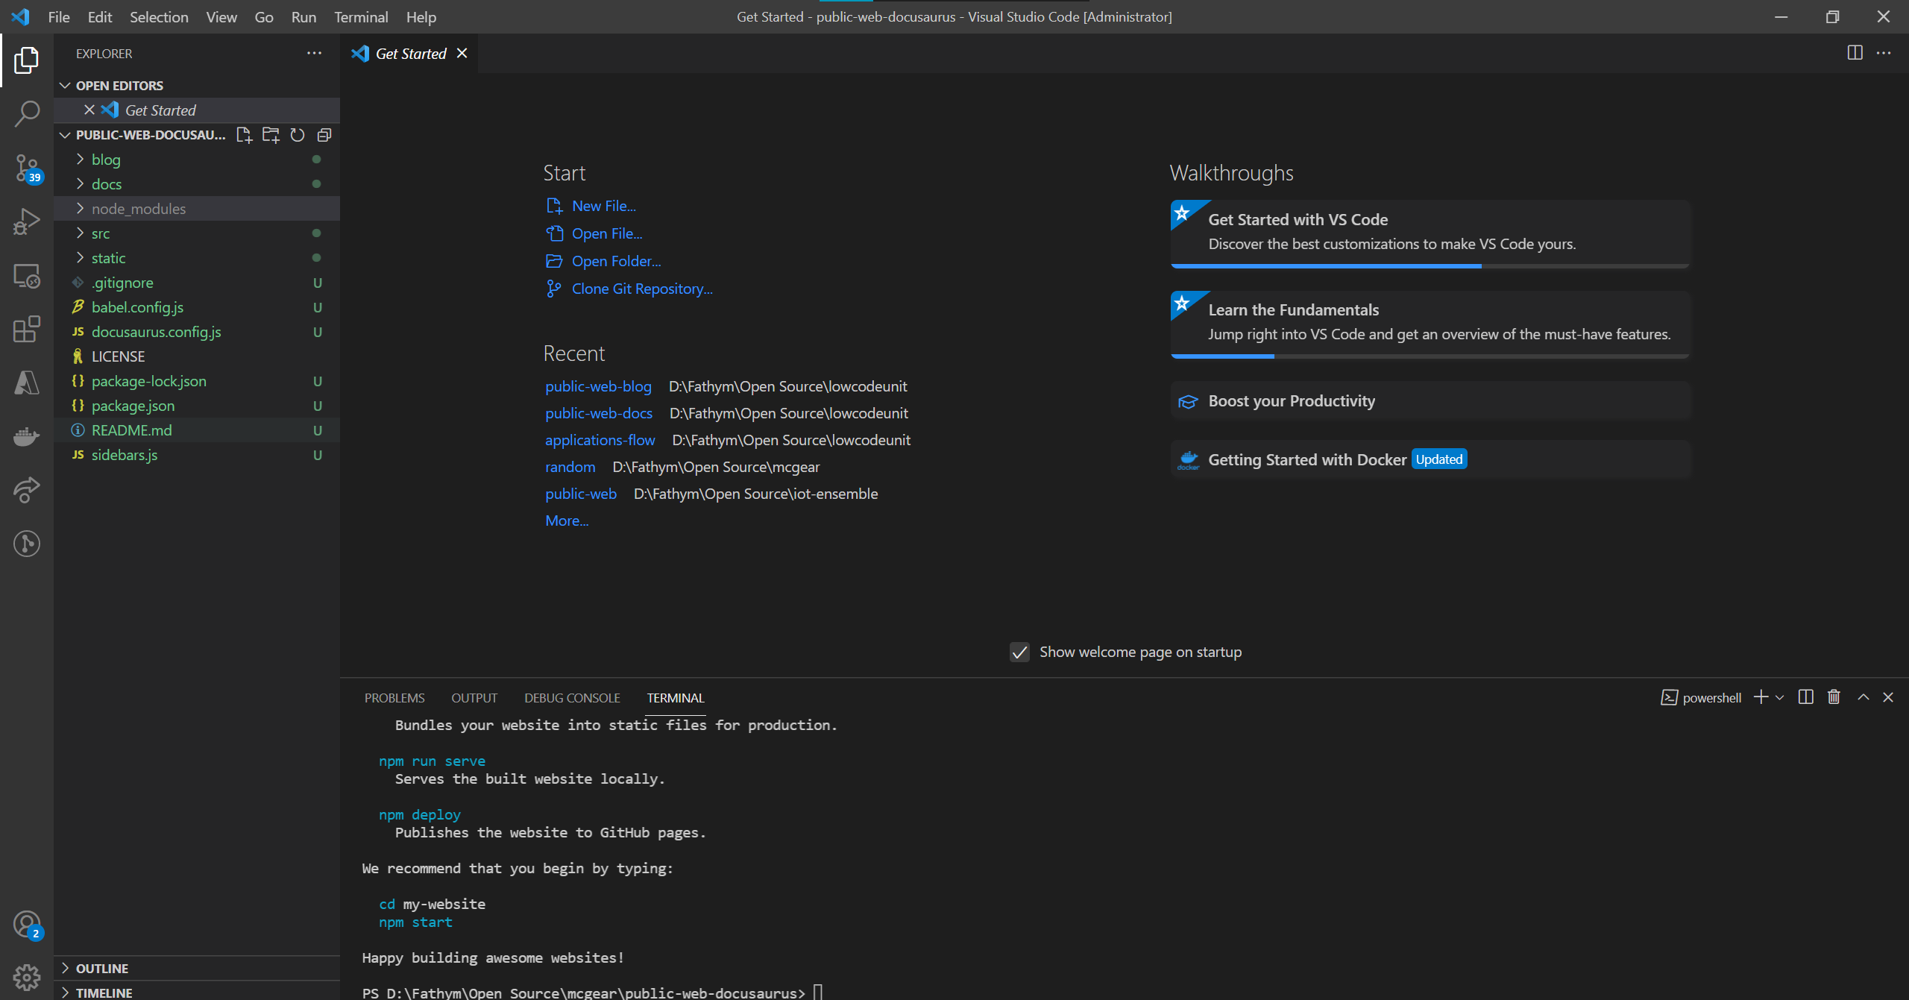
Task: Expand the Outline section
Action: [x=197, y=968]
